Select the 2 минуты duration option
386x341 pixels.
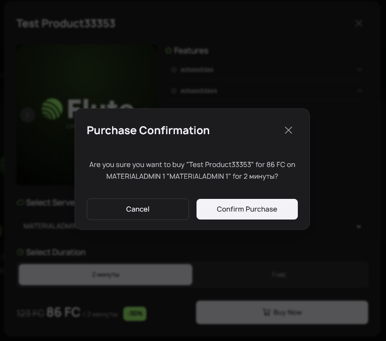click(106, 274)
